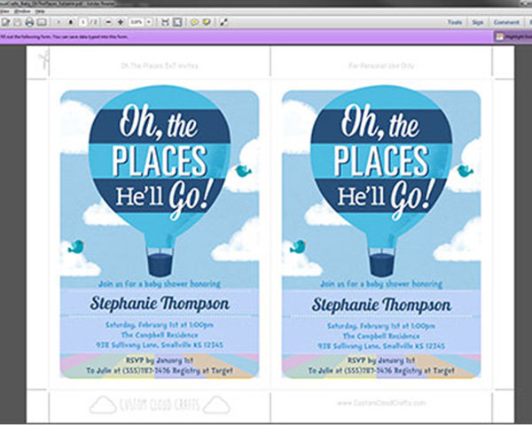Image resolution: width=532 pixels, height=425 pixels.
Task: Click the Saturday February 1st date line, right invite
Action: 381,326
